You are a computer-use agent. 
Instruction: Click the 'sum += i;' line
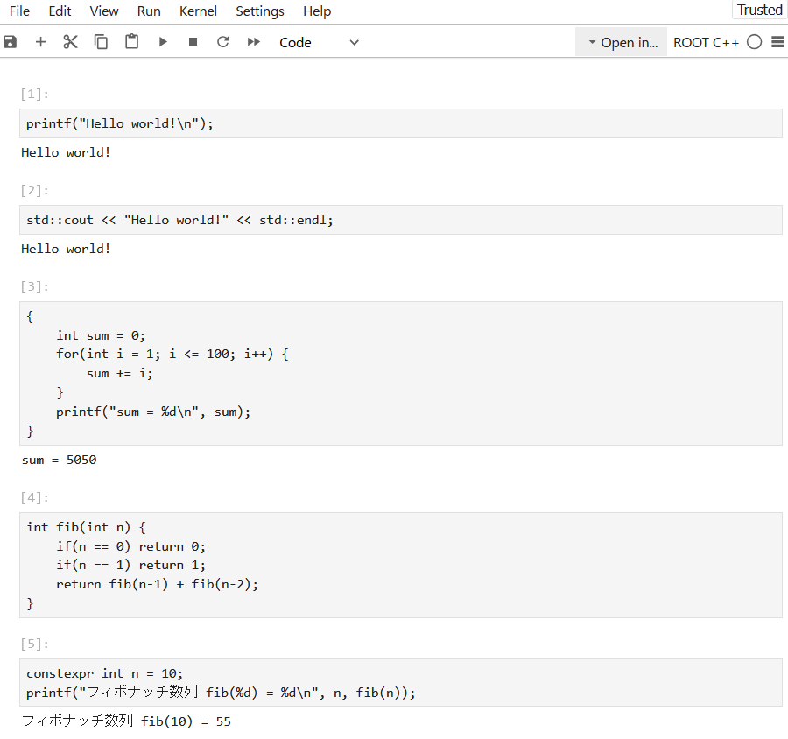pyautogui.click(x=120, y=374)
